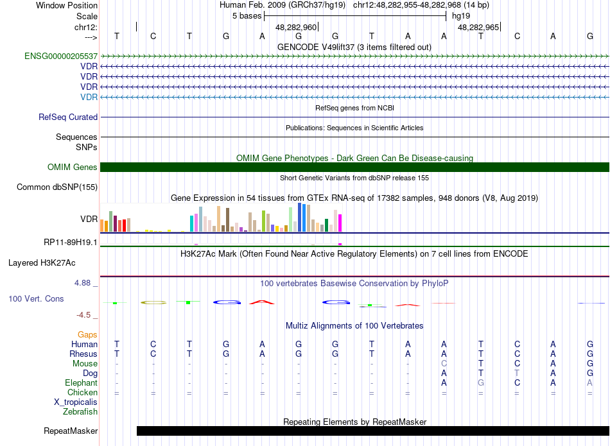The width and height of the screenshot is (610, 446).
Task: Click the faded T in the Dog row
Action: pyautogui.click(x=517, y=373)
